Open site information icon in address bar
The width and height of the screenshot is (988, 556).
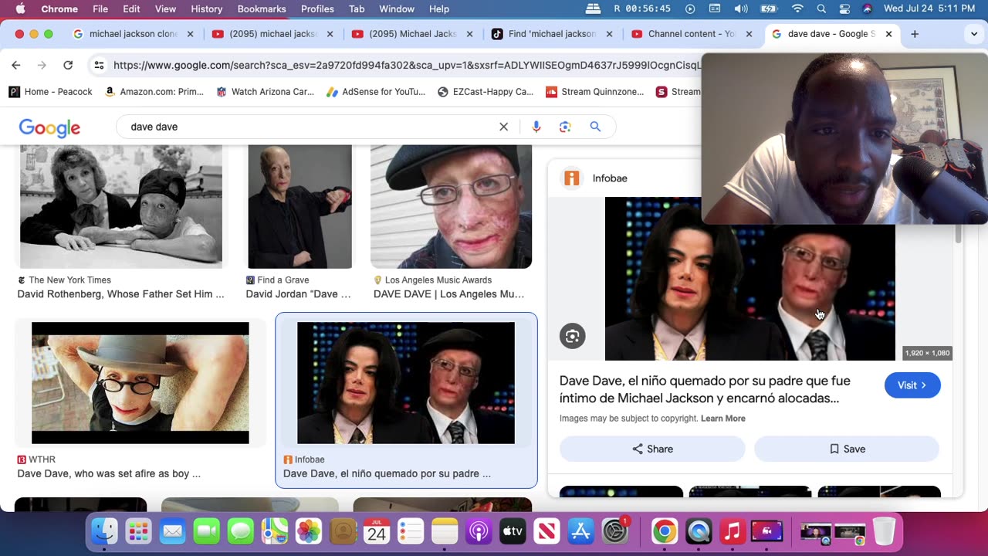tap(99, 66)
